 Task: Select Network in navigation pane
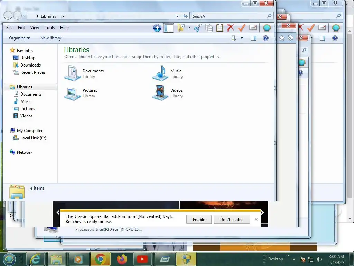click(25, 152)
